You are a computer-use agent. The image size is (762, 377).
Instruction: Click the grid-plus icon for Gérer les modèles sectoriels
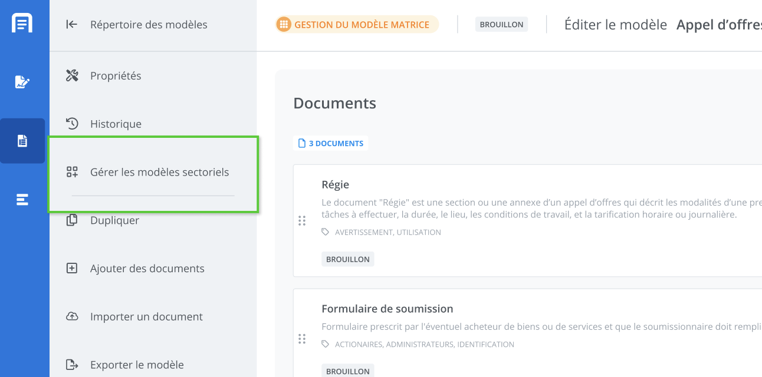click(72, 172)
